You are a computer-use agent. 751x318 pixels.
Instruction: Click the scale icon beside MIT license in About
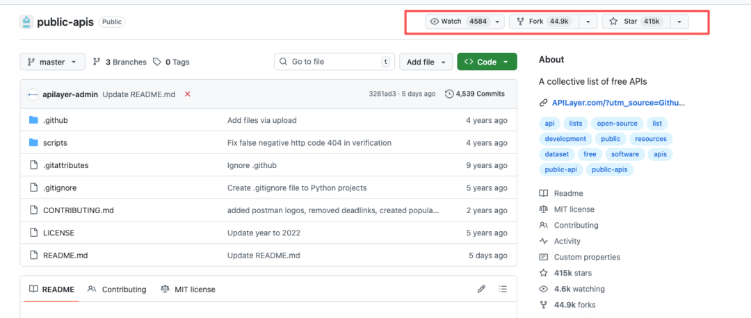pyautogui.click(x=543, y=209)
